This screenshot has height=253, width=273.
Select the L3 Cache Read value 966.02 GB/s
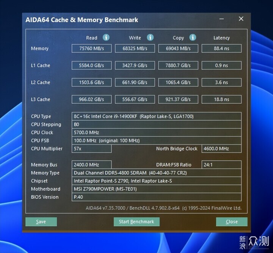tap(92, 99)
